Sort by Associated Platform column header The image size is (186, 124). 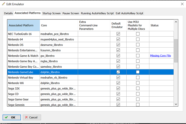click(x=23, y=25)
